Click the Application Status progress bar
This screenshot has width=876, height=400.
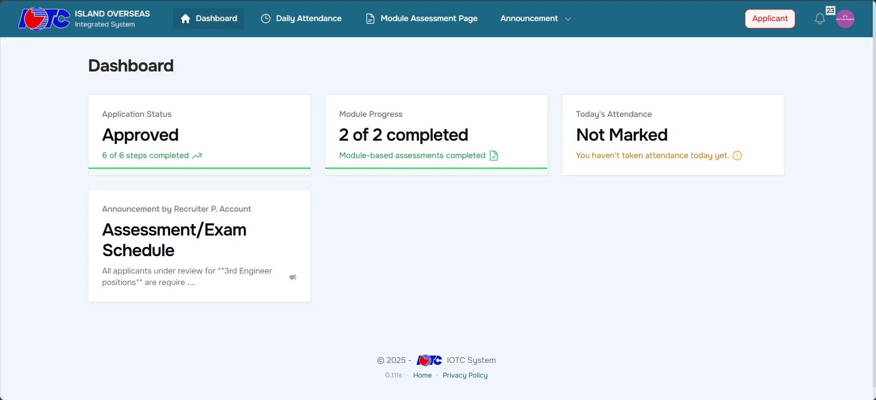[x=200, y=168]
